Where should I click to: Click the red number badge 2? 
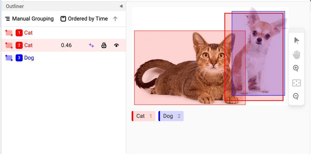click(x=19, y=45)
